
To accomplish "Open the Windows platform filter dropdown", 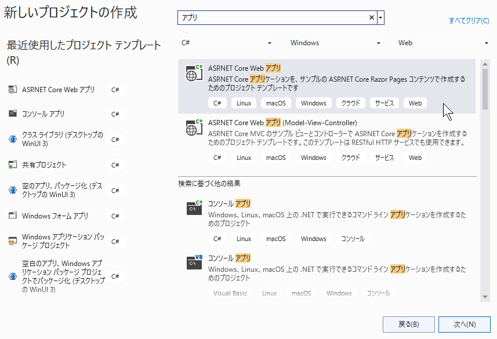I will tap(335, 43).
